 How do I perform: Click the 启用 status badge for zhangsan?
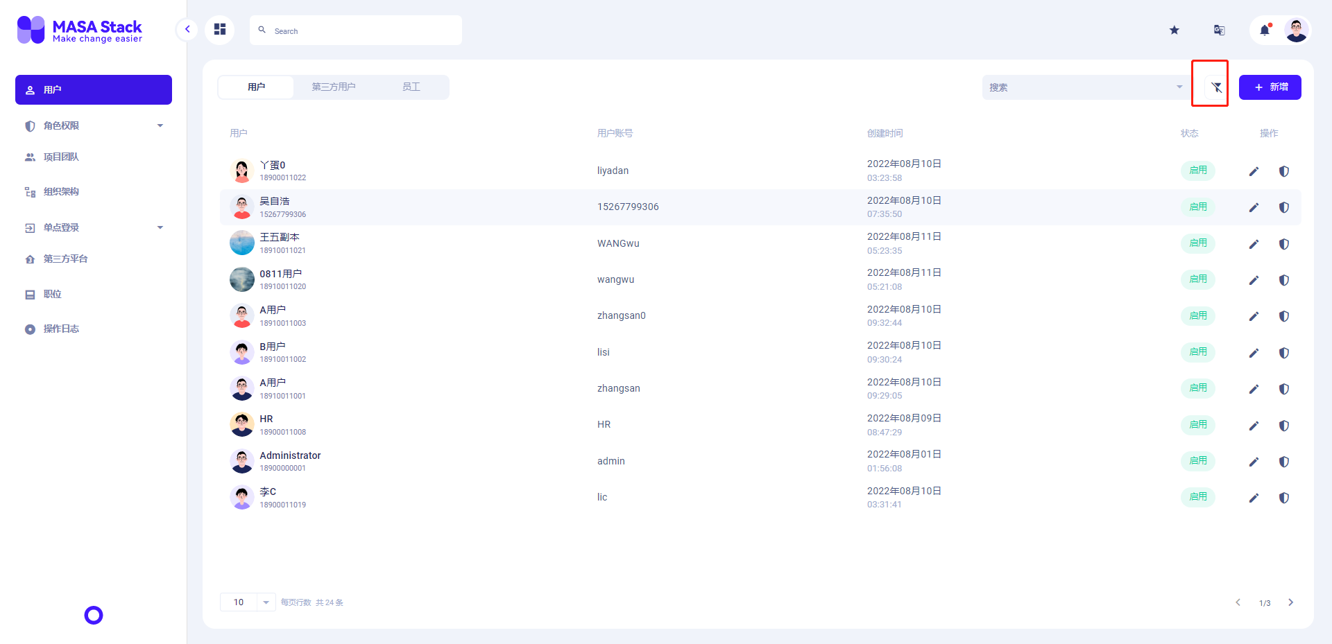click(x=1198, y=388)
